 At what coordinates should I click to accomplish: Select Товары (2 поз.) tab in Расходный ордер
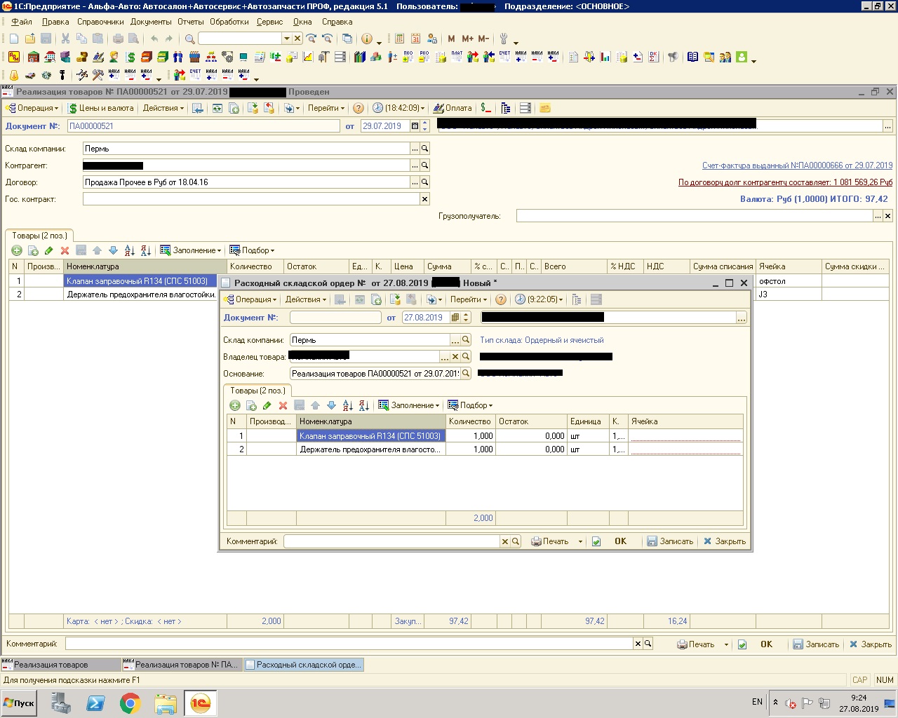pos(257,391)
